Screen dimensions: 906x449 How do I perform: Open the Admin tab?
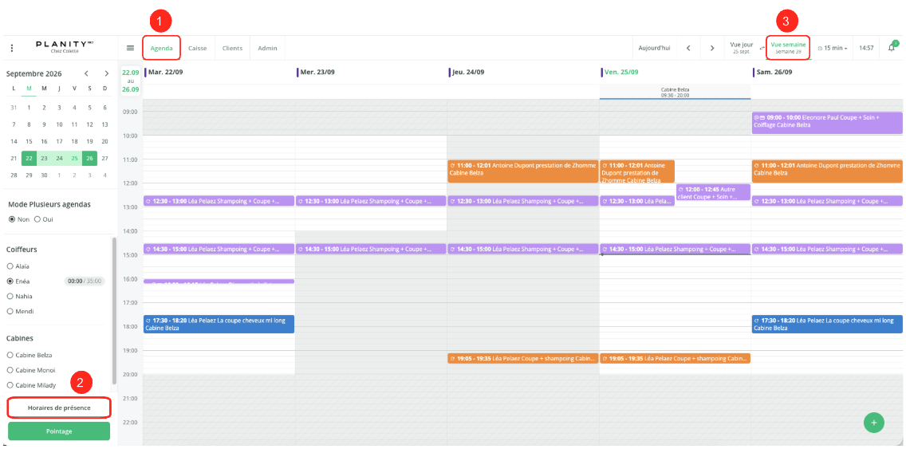coord(267,48)
